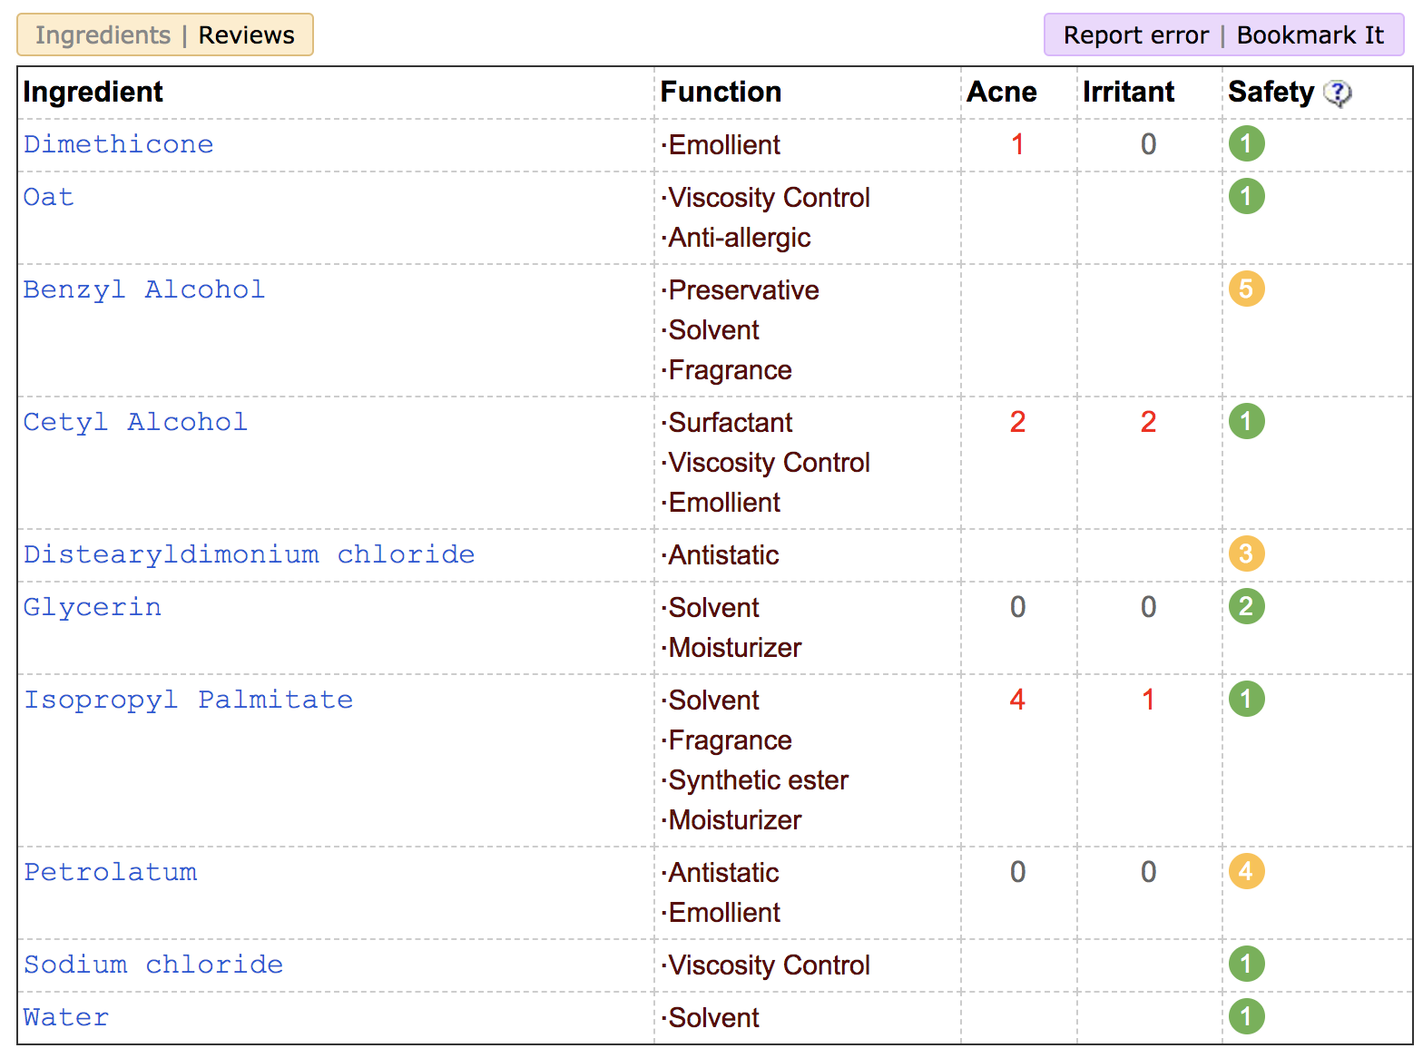Open the Petrolatum ingredient link
Screen dimensions: 1423x1058
click(x=110, y=872)
